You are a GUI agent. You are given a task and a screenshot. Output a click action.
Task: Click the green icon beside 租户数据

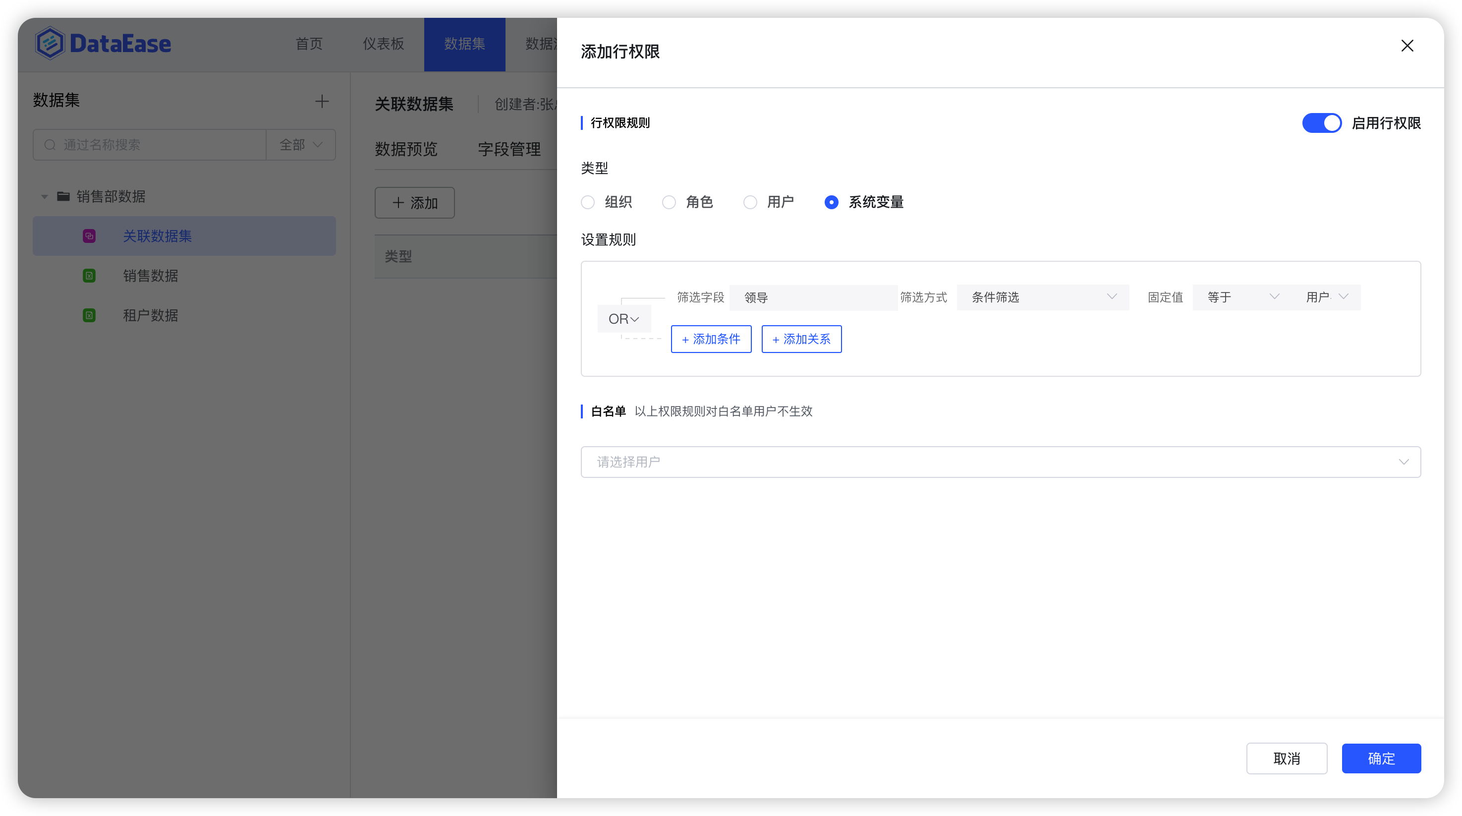89,315
